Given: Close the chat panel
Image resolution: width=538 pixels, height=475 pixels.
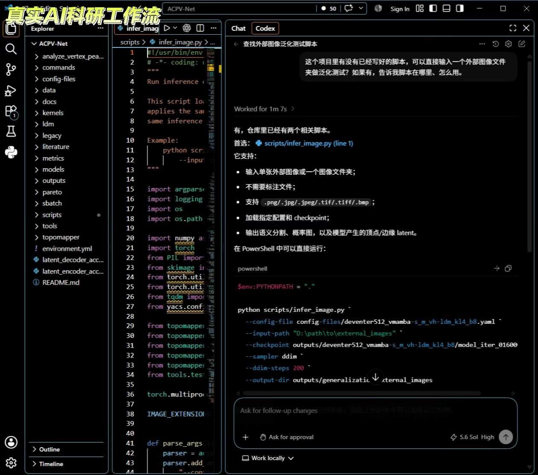Looking at the screenshot, I should [526, 28].
